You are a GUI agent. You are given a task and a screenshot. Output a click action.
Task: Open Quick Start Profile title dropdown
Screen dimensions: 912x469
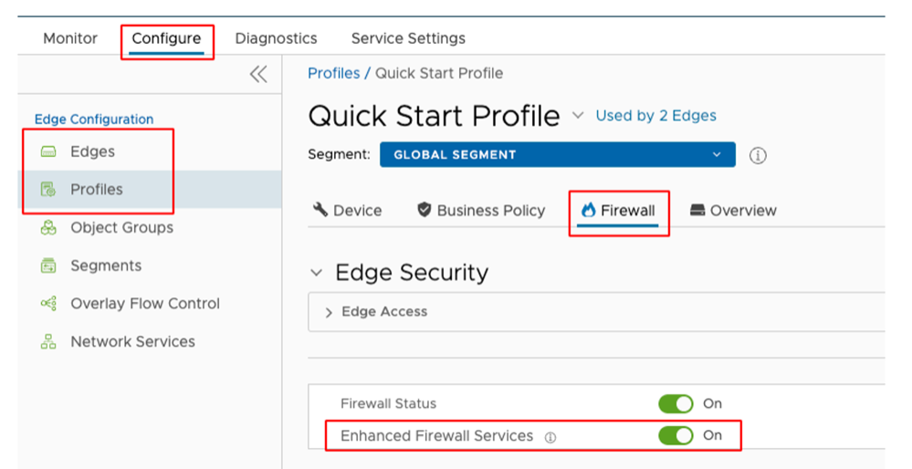coord(577,116)
